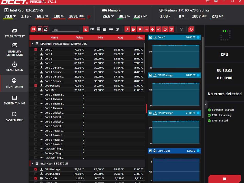Uncheck the Core 0 temperature sensor

[x=36, y=49]
